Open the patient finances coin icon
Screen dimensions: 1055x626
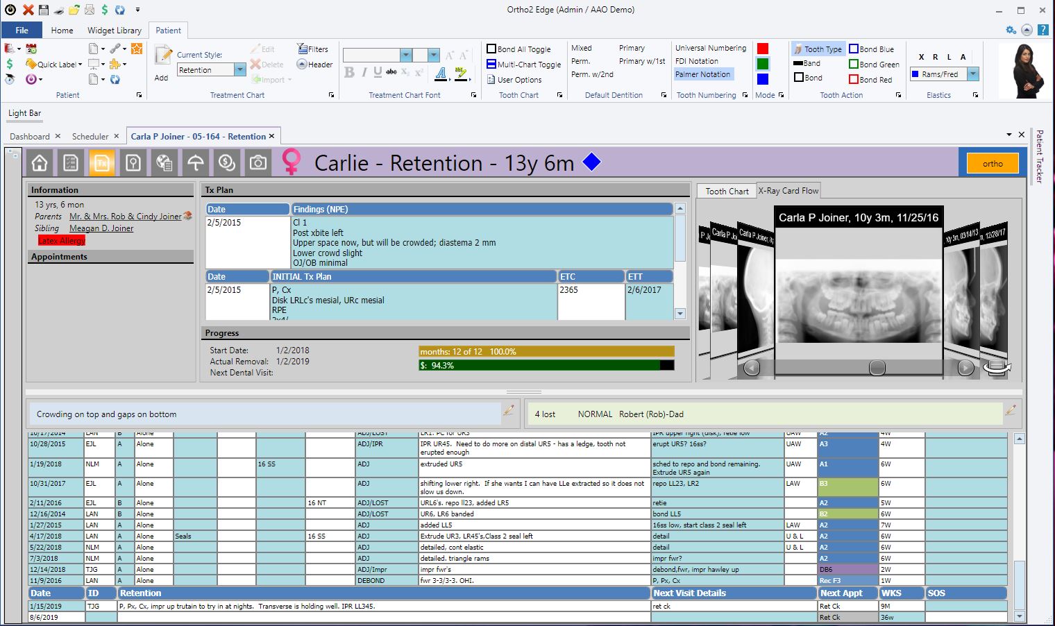click(x=226, y=163)
